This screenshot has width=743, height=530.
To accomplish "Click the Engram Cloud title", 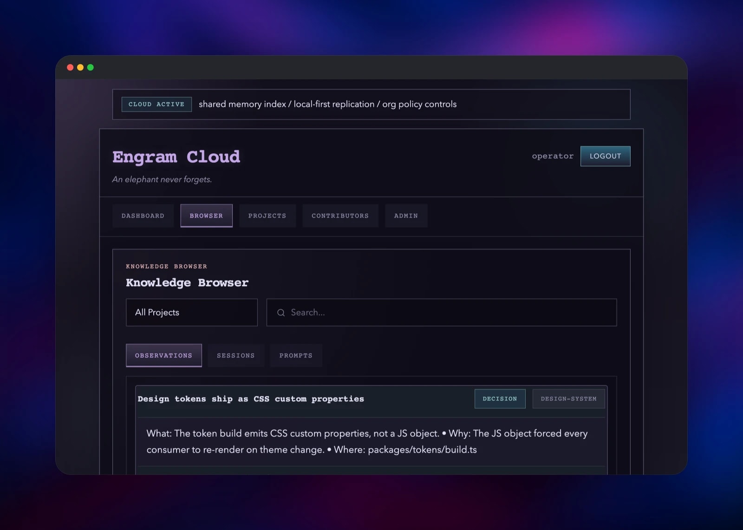I will [176, 157].
